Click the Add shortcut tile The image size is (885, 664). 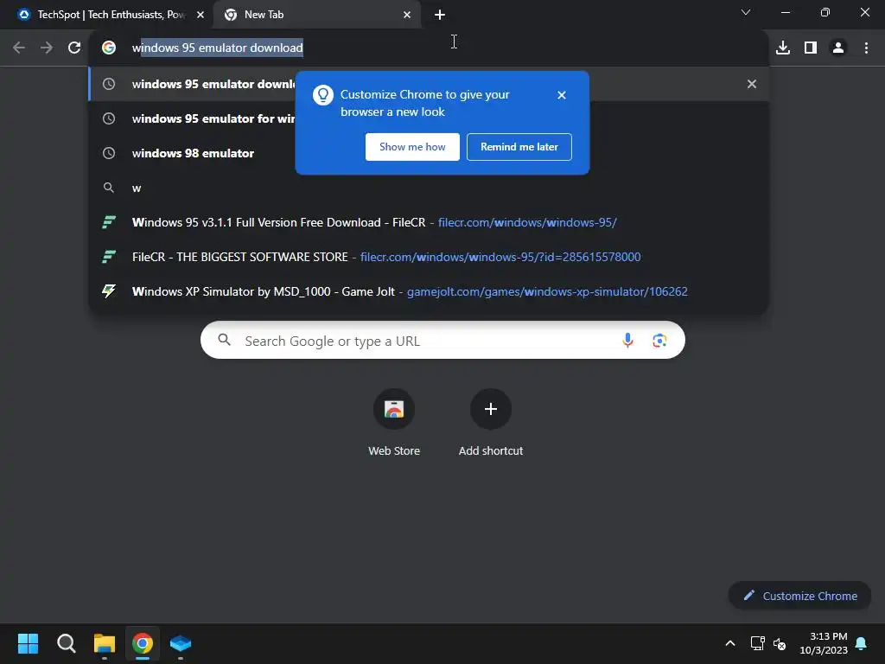[x=491, y=423]
